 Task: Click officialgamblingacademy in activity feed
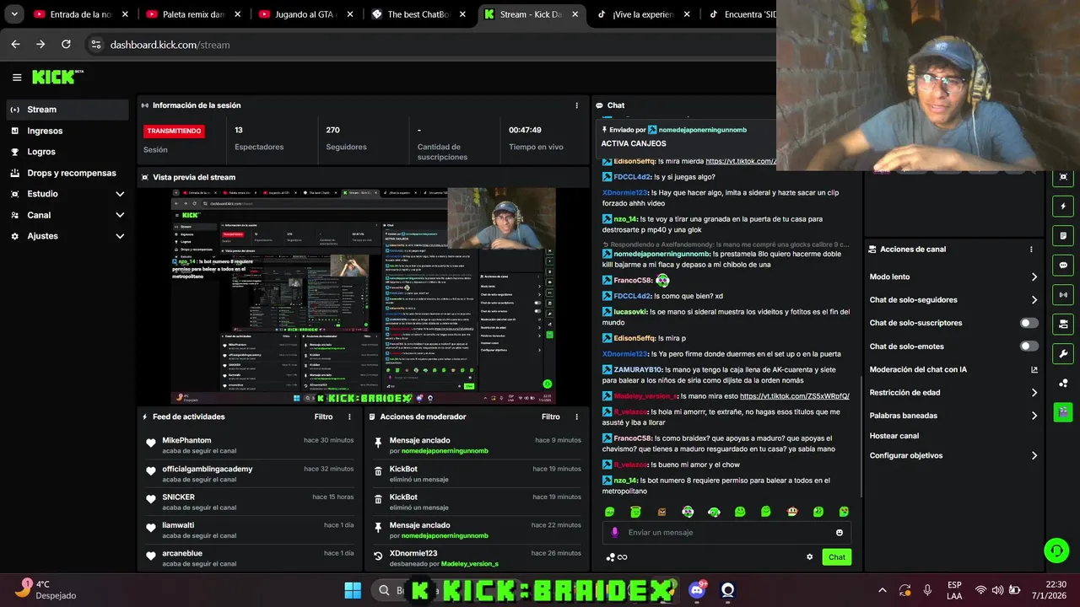click(207, 470)
